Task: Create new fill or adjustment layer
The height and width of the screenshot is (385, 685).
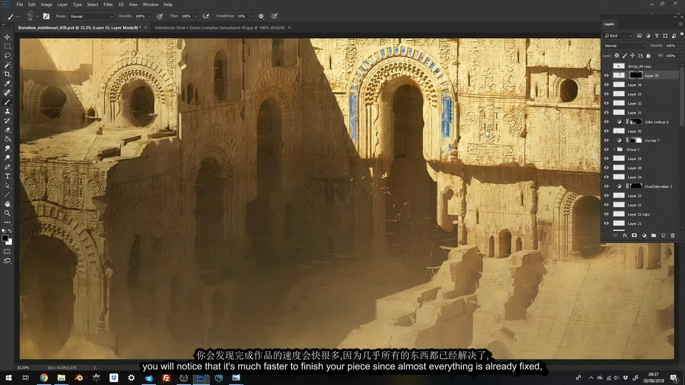Action: click(x=644, y=236)
